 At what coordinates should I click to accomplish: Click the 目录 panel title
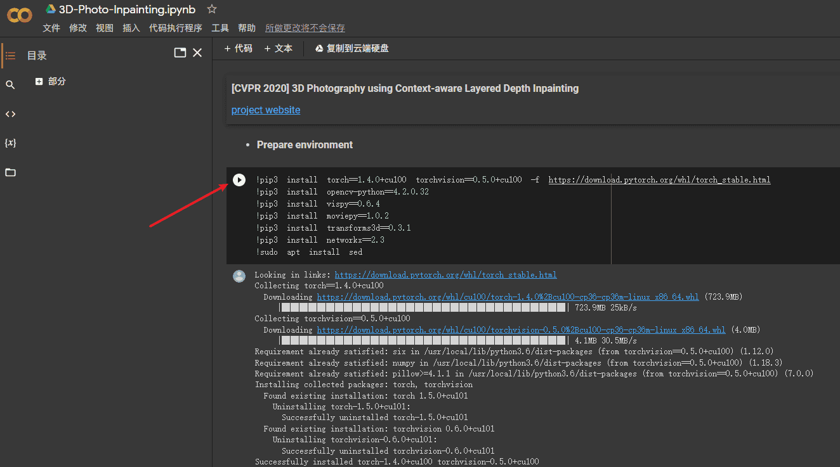pyautogui.click(x=37, y=56)
